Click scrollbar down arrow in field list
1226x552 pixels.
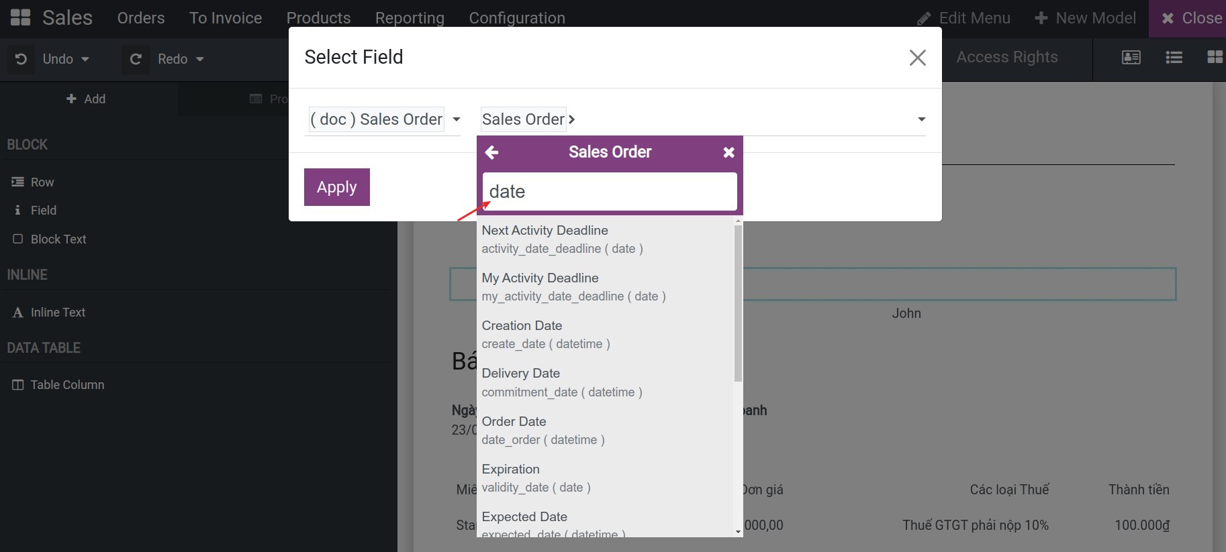tap(738, 532)
